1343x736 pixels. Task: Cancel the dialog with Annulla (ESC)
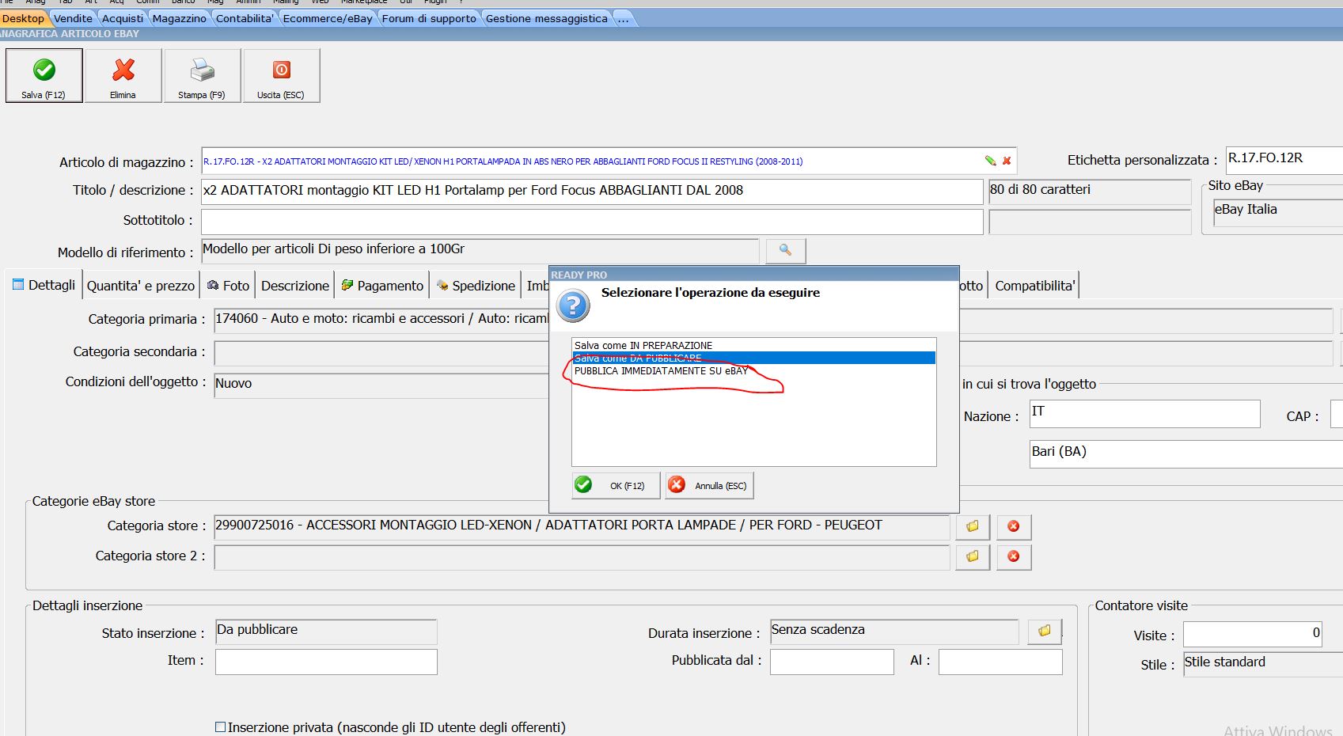coord(709,485)
